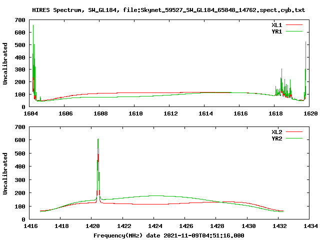Click the 1608 tick label
The image size is (320, 240).
tap(100, 113)
